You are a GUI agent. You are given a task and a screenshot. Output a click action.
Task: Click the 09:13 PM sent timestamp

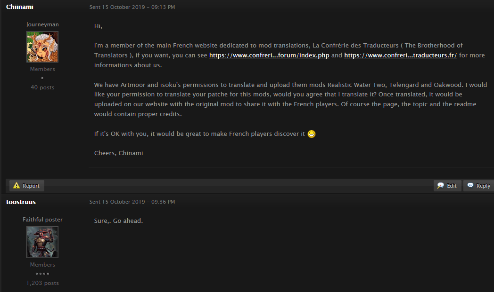[132, 7]
